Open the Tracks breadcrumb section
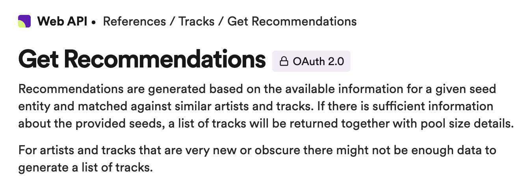Screen dimensions: 516x186 pos(197,21)
